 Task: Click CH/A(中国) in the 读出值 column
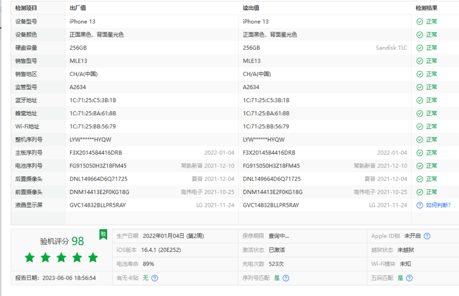point(257,74)
